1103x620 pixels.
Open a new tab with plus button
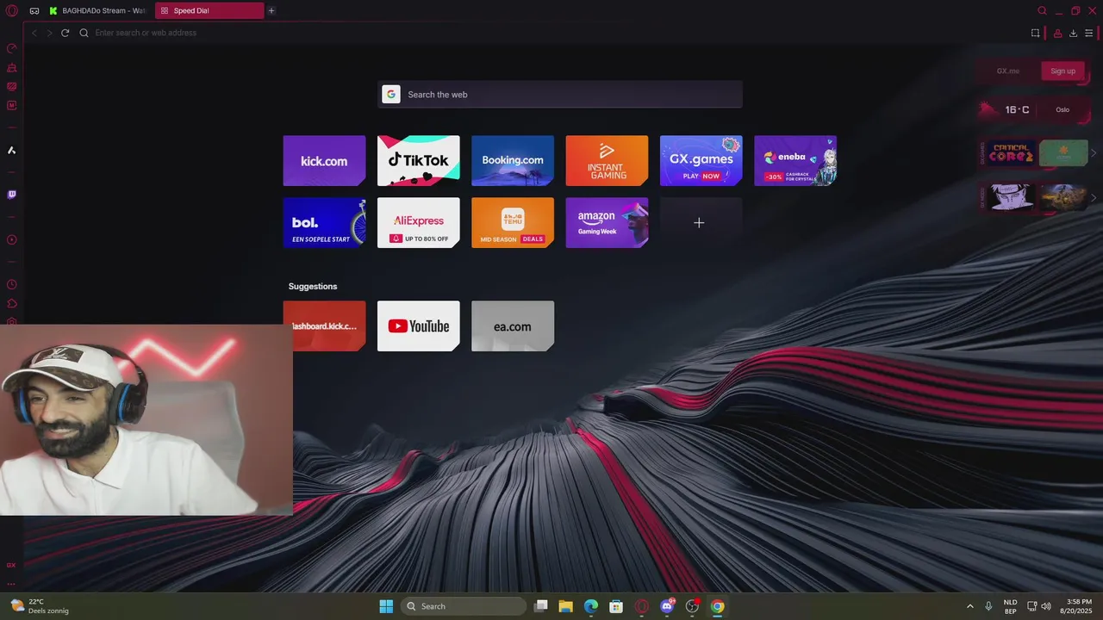pos(271,10)
